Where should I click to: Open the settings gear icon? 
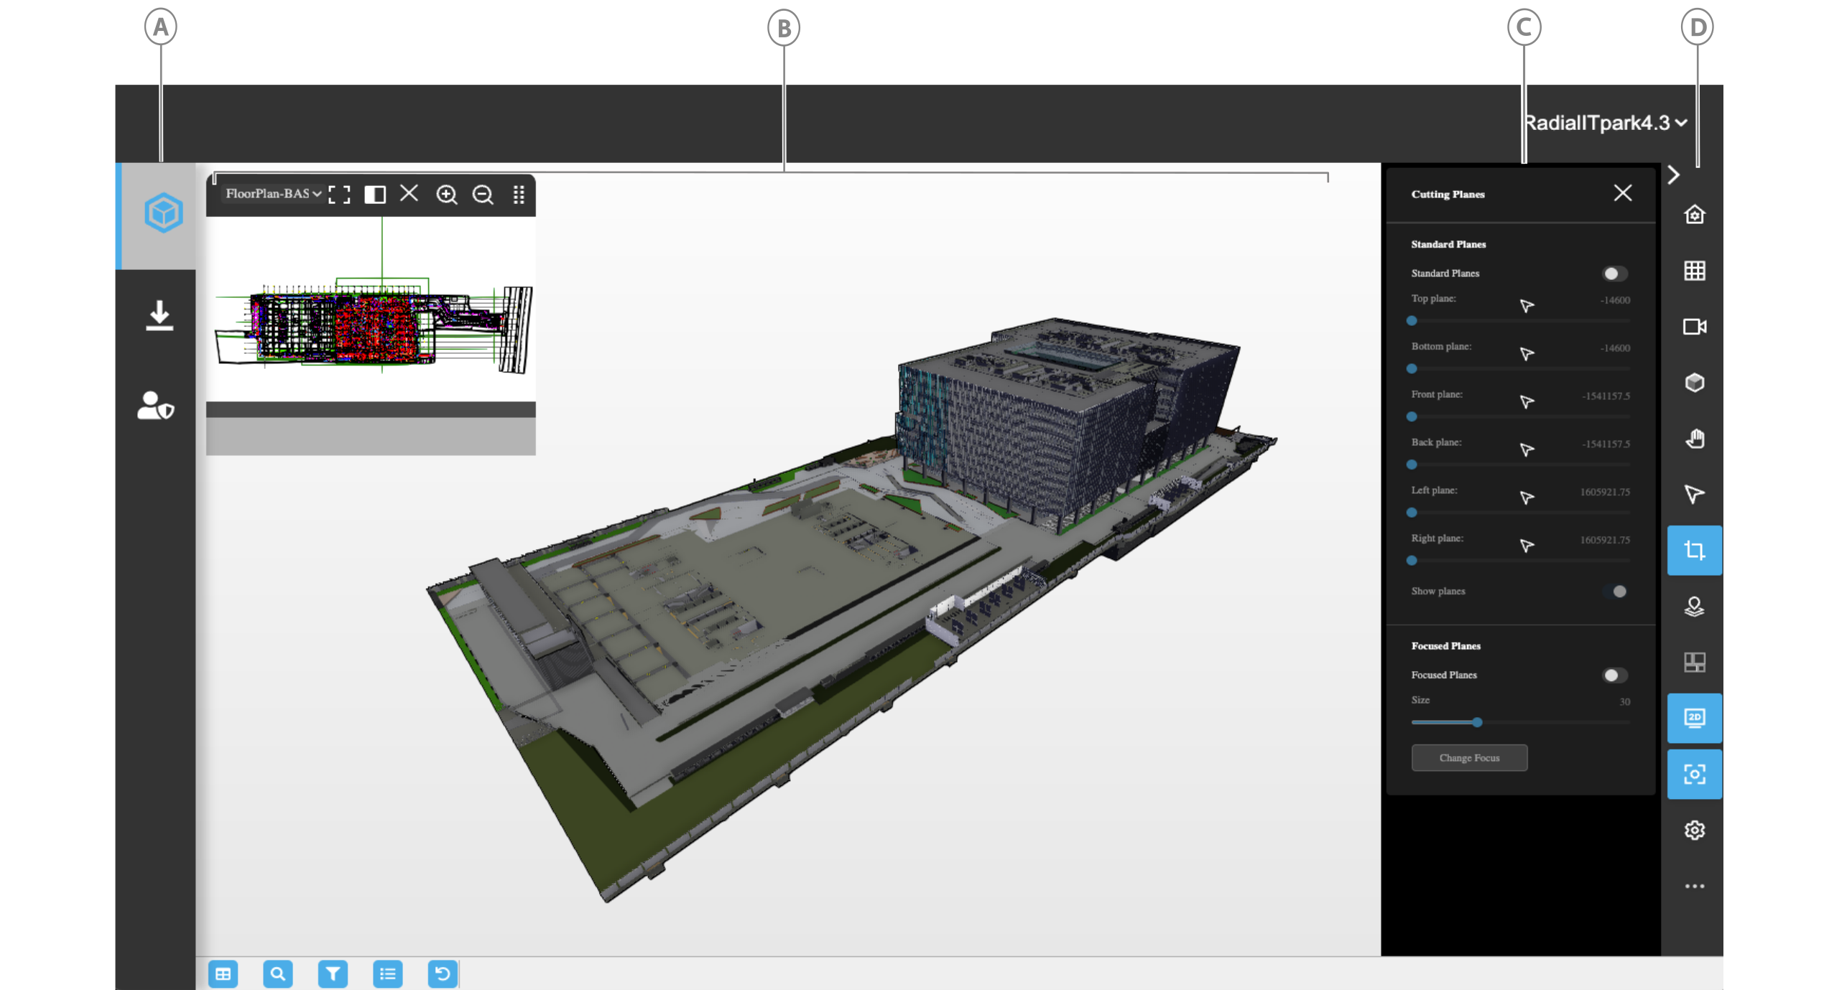tap(1694, 830)
